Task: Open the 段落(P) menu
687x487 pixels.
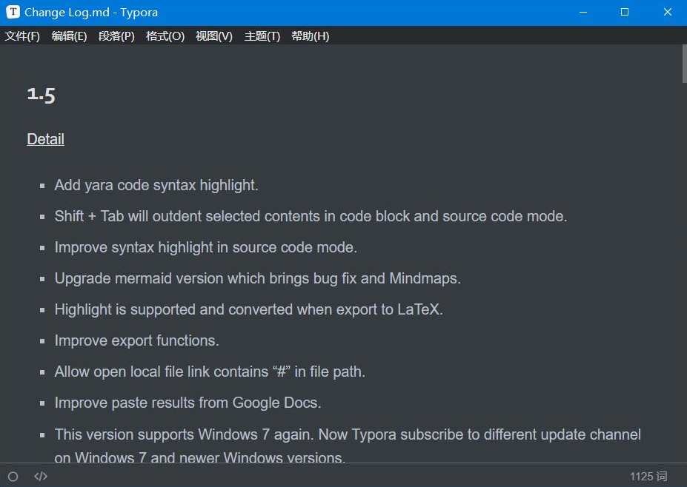Action: click(116, 36)
